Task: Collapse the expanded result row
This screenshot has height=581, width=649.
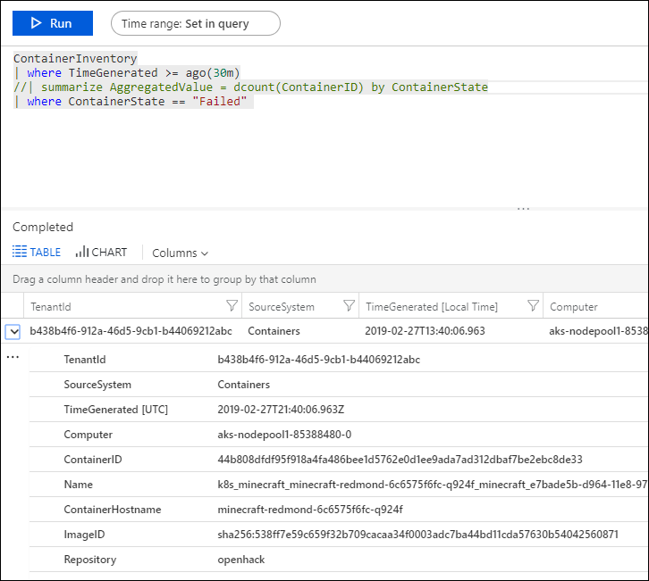Action: point(13,331)
